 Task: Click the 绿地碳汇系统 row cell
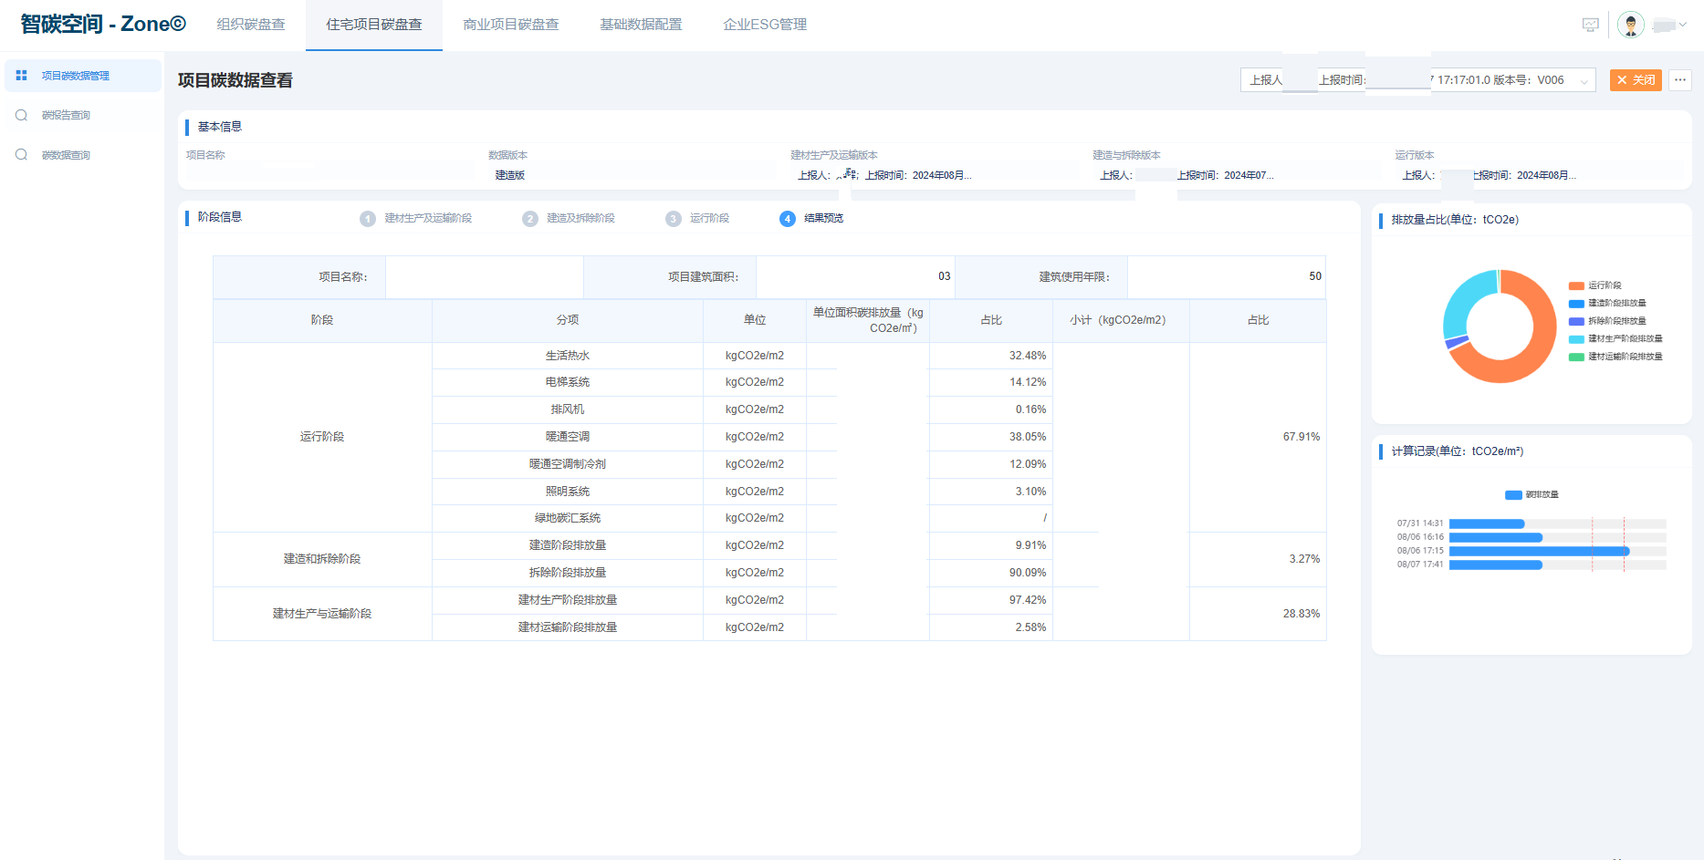568,518
